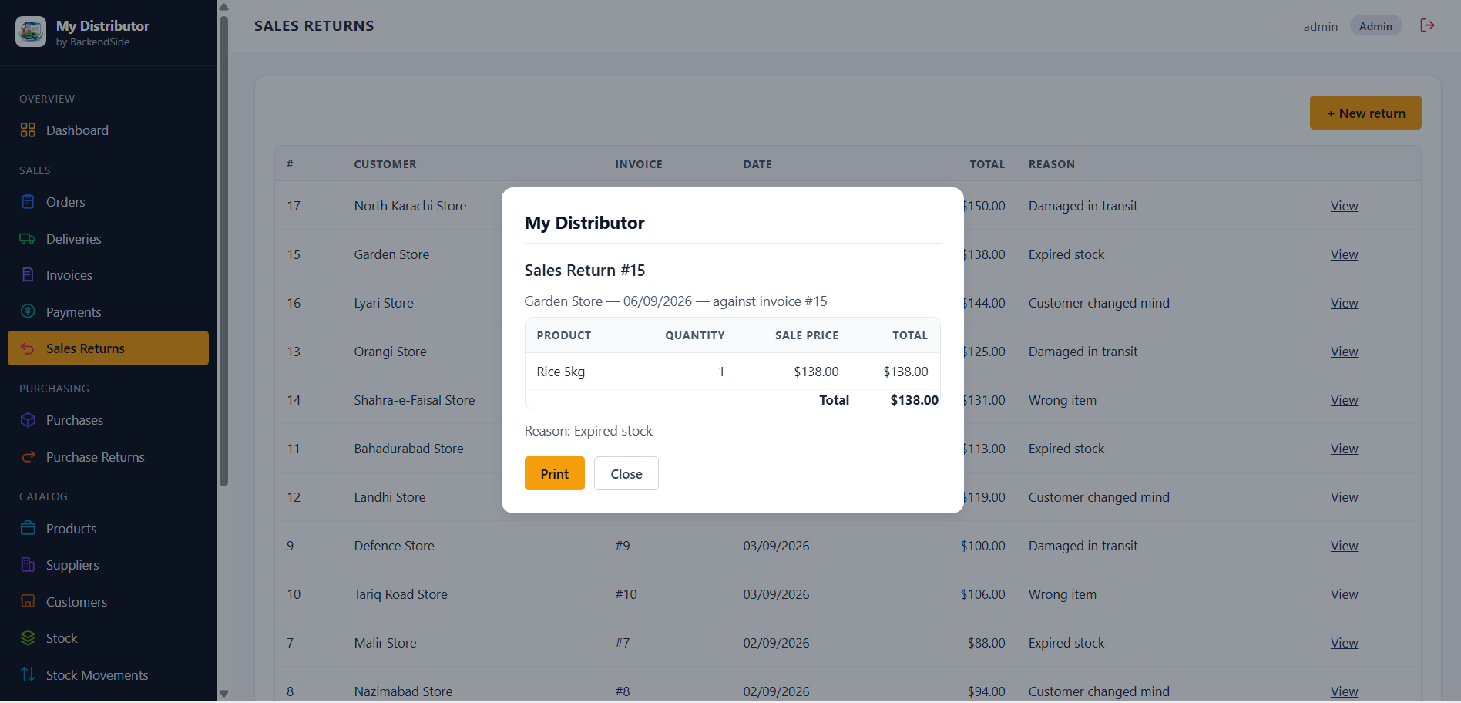The width and height of the screenshot is (1461, 703).
Task: Go to Orders in sidebar
Action: [x=108, y=202]
